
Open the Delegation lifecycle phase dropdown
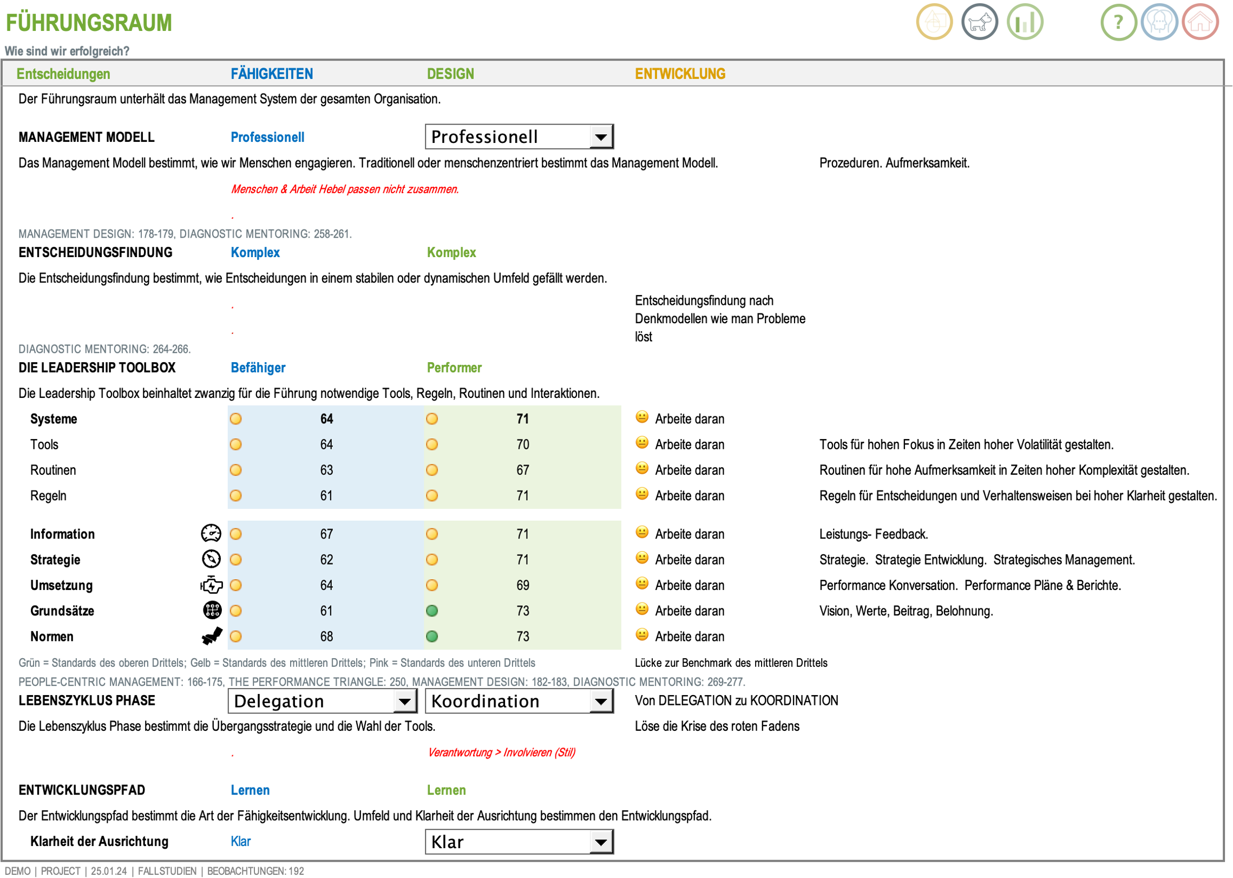tap(323, 700)
